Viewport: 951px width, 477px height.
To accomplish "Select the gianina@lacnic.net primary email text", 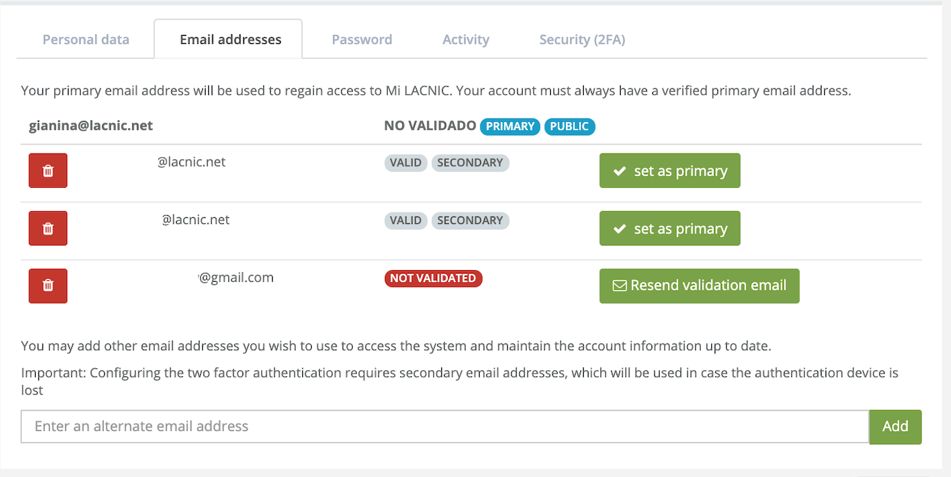I will 90,126.
